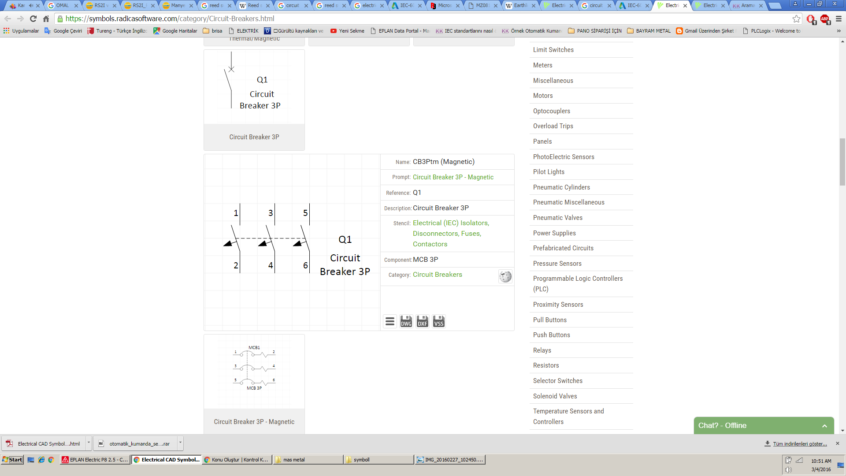Open the BAYRAM METAL bookmark folder
The width and height of the screenshot is (846, 476).
point(649,31)
